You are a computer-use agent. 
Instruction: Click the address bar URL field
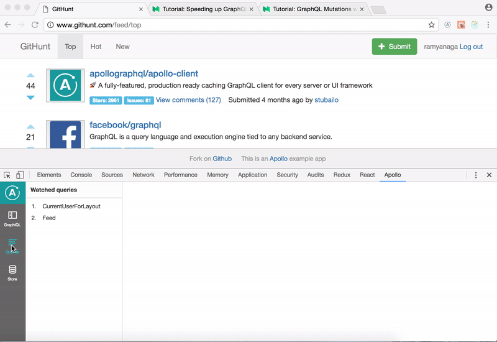(x=241, y=25)
